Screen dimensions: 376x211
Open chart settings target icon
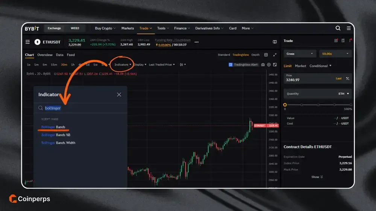tap(269, 64)
